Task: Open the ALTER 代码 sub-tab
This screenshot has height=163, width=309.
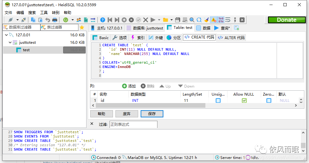Action: [x=231, y=38]
